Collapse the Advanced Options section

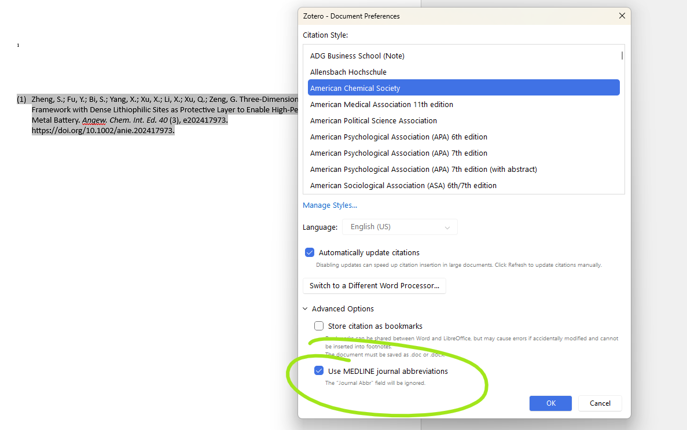305,309
